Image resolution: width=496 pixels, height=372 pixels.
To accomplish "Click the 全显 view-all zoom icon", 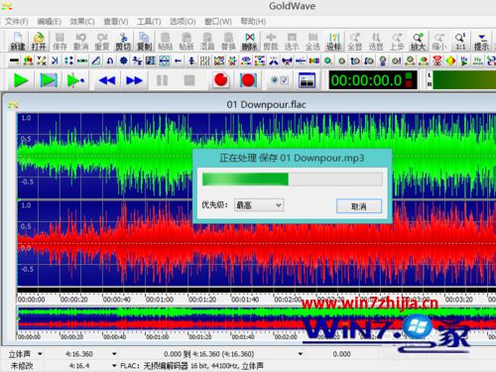I will click(355, 42).
